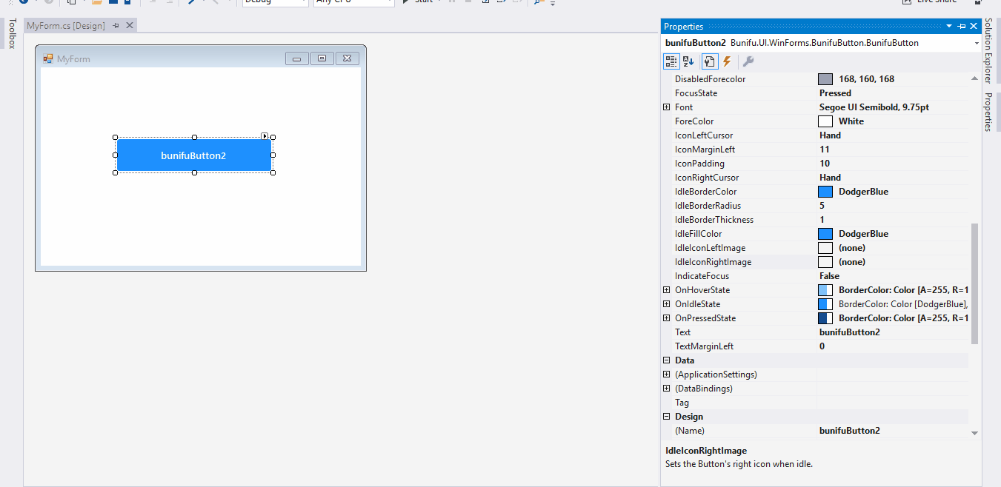Click the IdleBorderRadius value 5
The width and height of the screenshot is (1001, 487).
tap(822, 206)
